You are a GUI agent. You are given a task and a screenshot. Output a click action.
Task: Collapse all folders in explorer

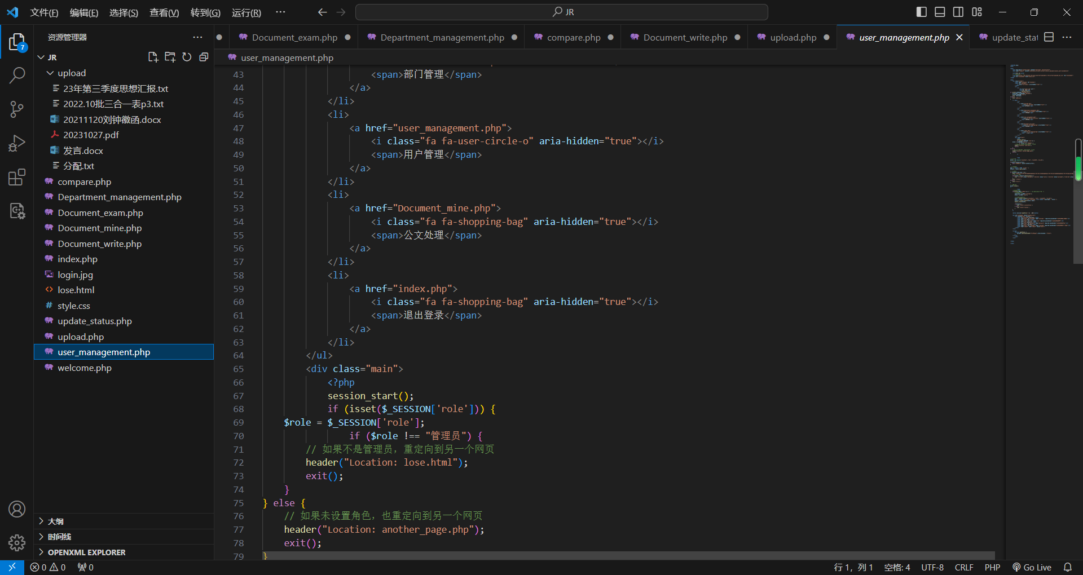pos(204,57)
